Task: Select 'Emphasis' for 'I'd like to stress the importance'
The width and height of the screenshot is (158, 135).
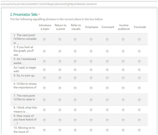Action: (x=91, y=88)
